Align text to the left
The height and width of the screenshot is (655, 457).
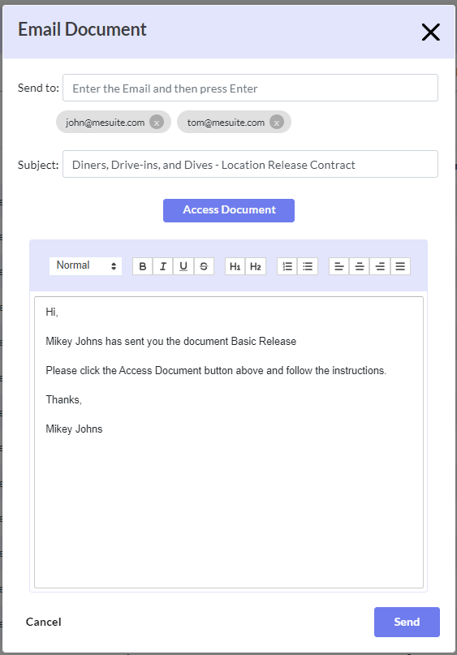tap(339, 266)
